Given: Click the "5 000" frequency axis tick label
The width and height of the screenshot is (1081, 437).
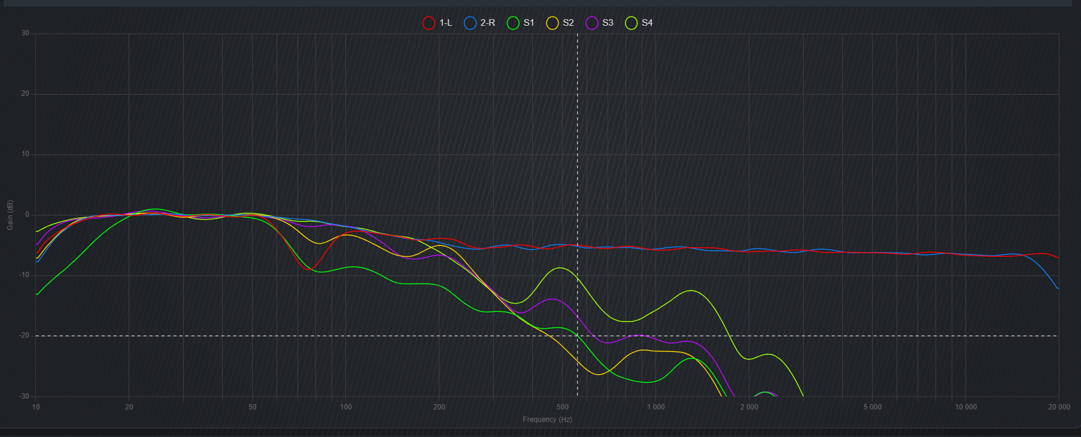Looking at the screenshot, I should [873, 407].
